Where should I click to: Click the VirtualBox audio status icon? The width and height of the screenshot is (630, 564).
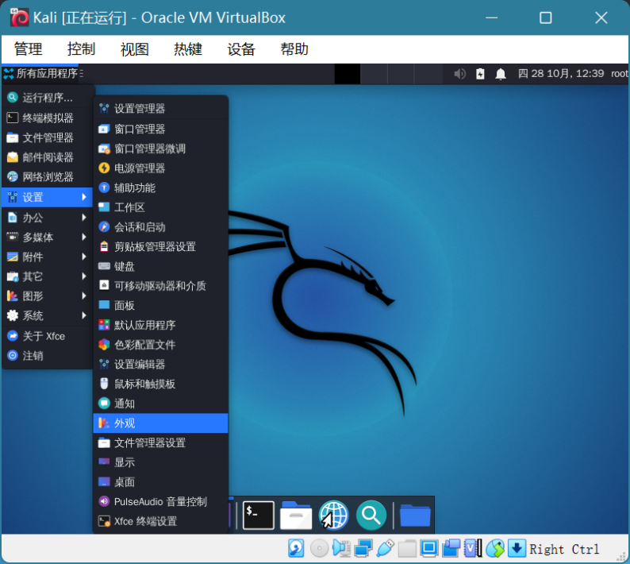(341, 548)
